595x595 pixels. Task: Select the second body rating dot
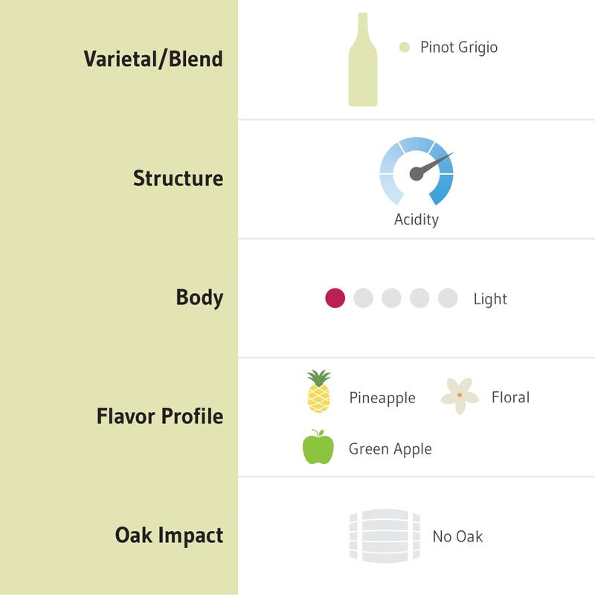[x=363, y=298]
